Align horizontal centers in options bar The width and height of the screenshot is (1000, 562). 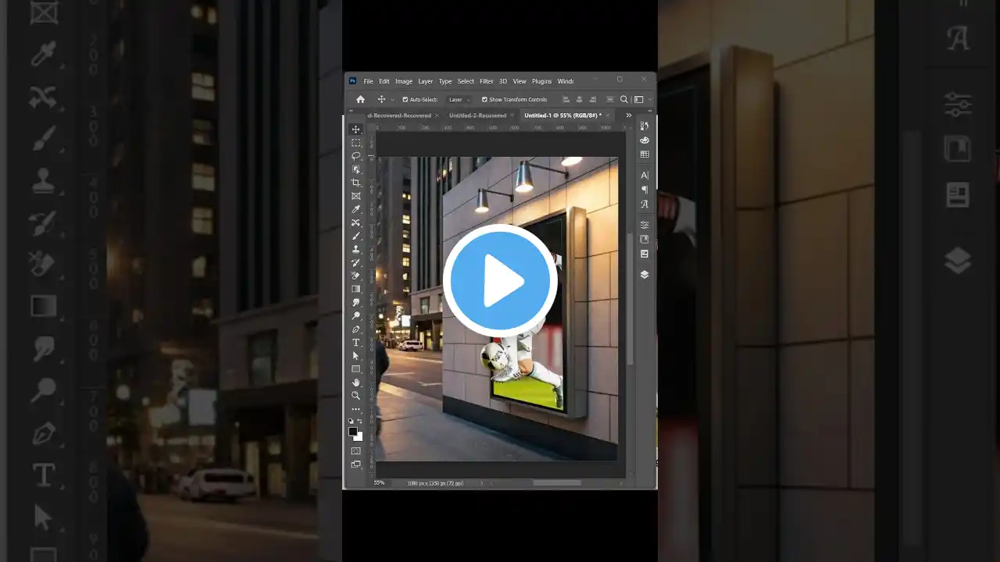[579, 100]
